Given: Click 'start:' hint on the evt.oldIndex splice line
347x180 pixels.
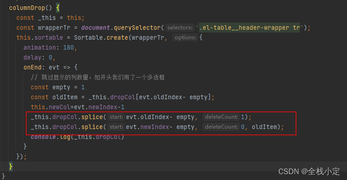Looking at the screenshot, I should [x=116, y=117].
